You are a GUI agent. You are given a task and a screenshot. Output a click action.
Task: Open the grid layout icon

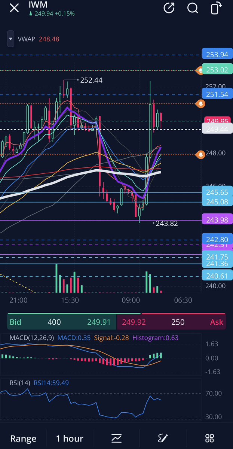[209, 438]
